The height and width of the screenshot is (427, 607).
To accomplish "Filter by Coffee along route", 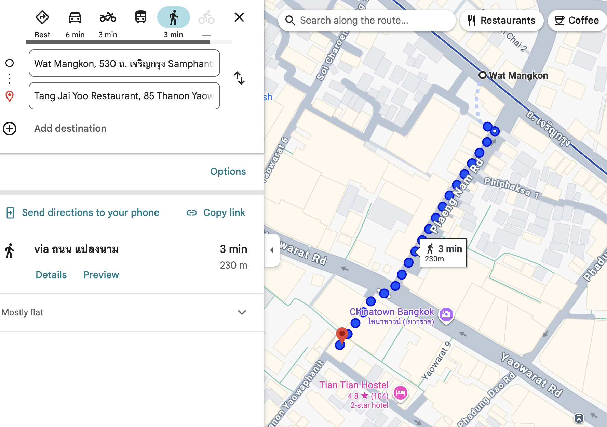I will pos(577,21).
